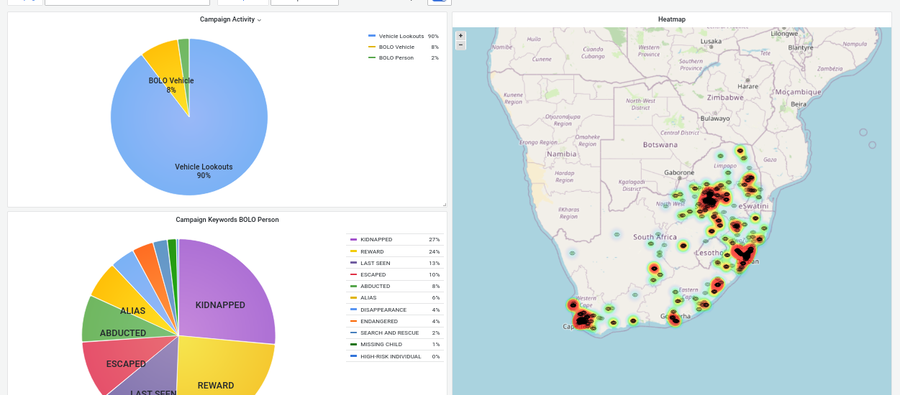Toggle BOLO Person legend entry
The image size is (900, 395).
coord(403,57)
